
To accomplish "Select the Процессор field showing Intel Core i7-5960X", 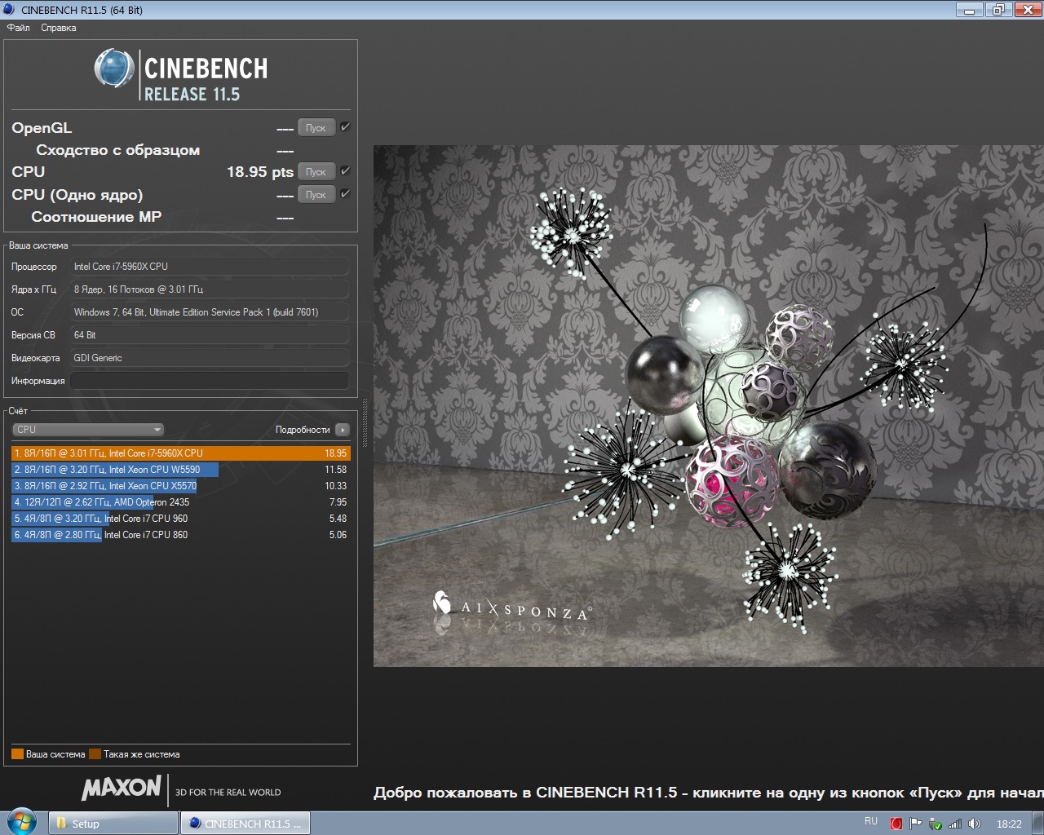I will coord(210,267).
